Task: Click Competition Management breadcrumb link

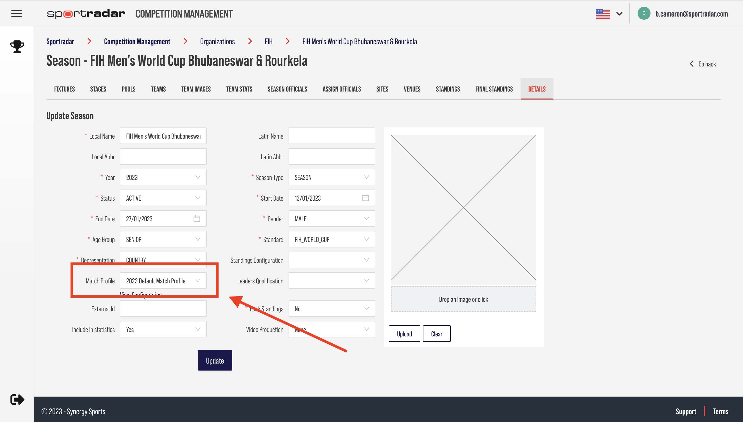Action: (137, 41)
